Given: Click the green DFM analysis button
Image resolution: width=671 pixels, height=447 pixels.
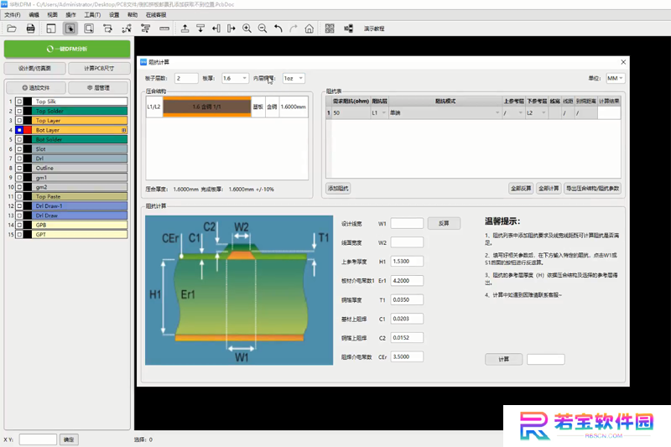Looking at the screenshot, I should [x=67, y=49].
